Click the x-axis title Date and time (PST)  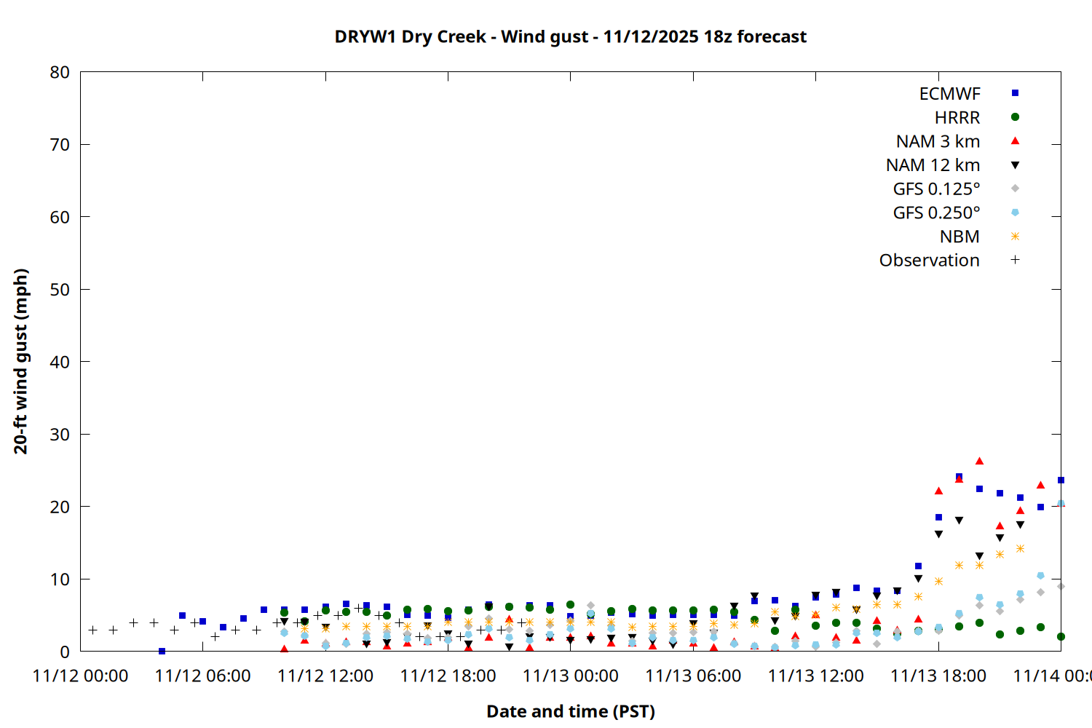pyautogui.click(x=570, y=711)
